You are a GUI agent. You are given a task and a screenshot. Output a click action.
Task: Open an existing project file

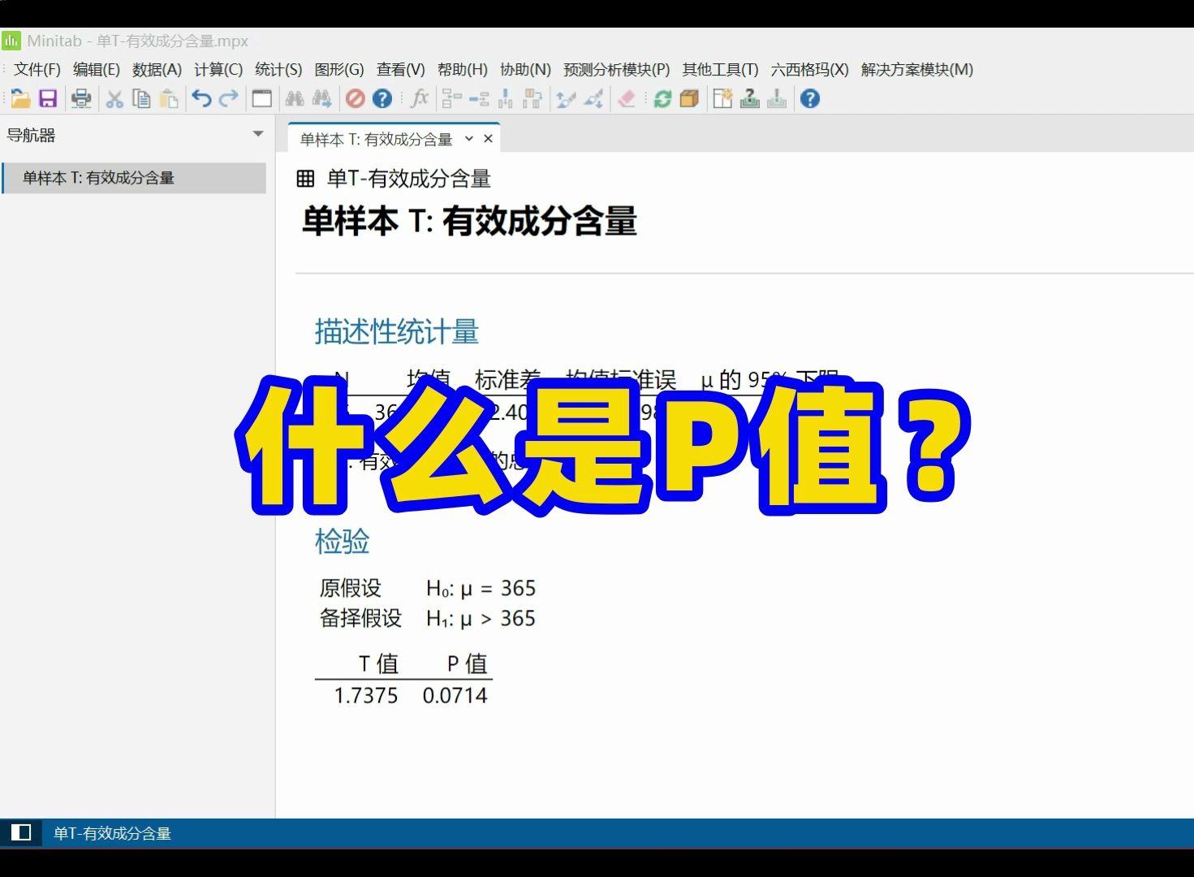coord(21,98)
